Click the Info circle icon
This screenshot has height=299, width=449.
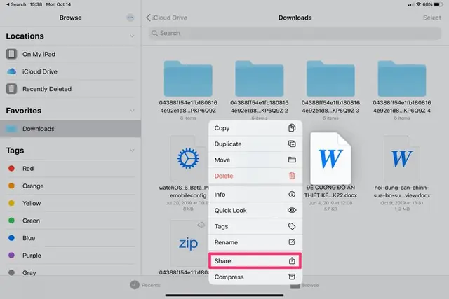292,195
